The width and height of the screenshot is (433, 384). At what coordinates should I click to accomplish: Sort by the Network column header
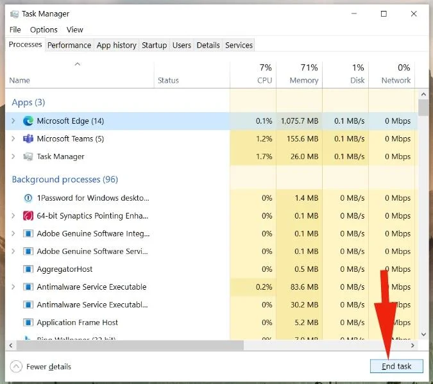pos(391,74)
